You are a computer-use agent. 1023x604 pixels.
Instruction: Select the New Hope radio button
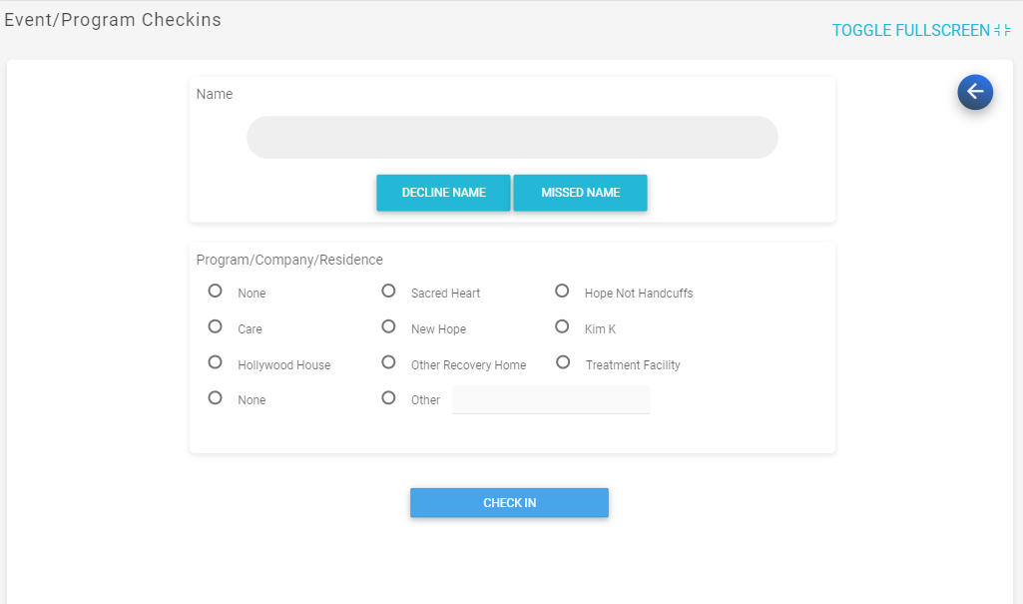(x=388, y=326)
